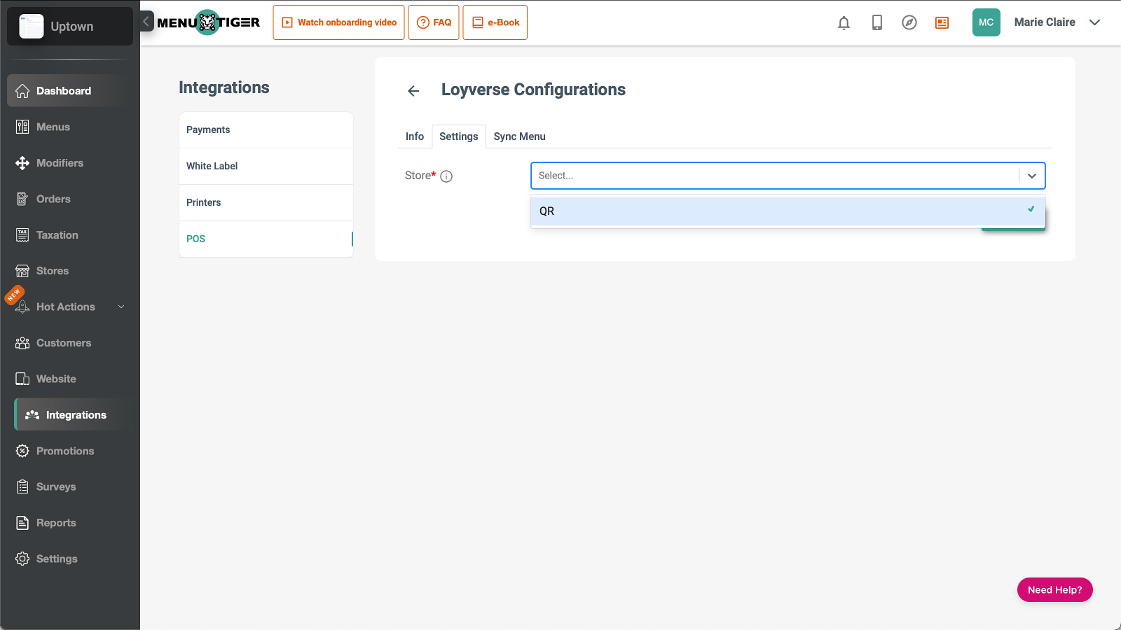Watch onboarding video button

click(339, 22)
